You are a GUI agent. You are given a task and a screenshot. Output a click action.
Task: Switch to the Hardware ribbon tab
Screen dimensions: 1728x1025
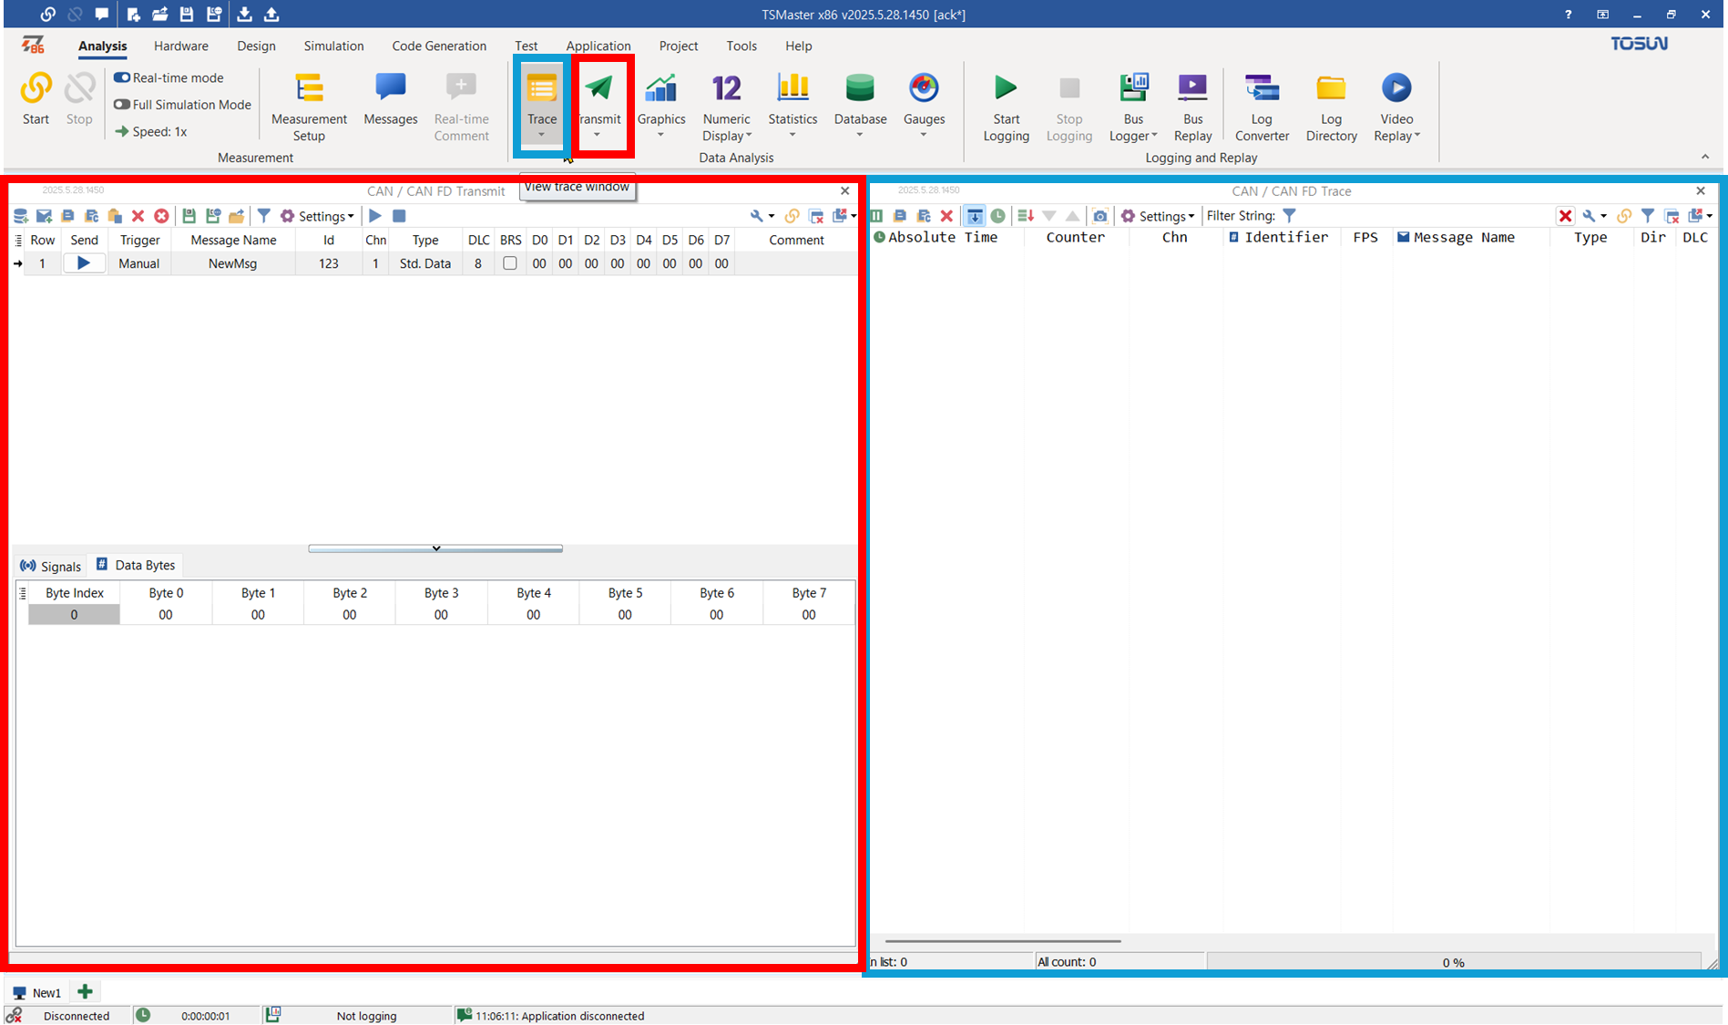(180, 46)
